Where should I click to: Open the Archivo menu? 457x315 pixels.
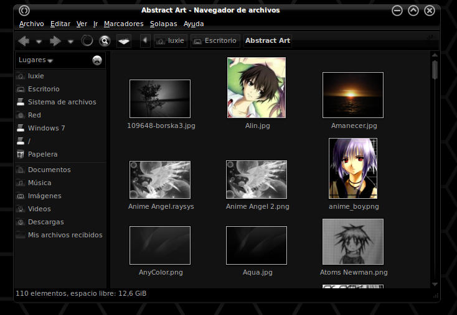pyautogui.click(x=32, y=24)
